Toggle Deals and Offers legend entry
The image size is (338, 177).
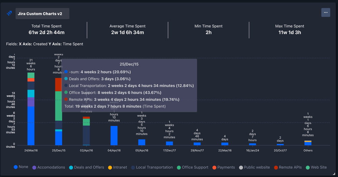click(86, 167)
